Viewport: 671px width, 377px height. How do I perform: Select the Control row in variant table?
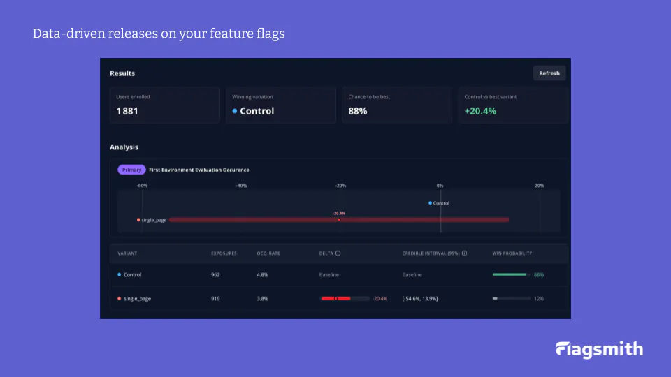coord(339,275)
